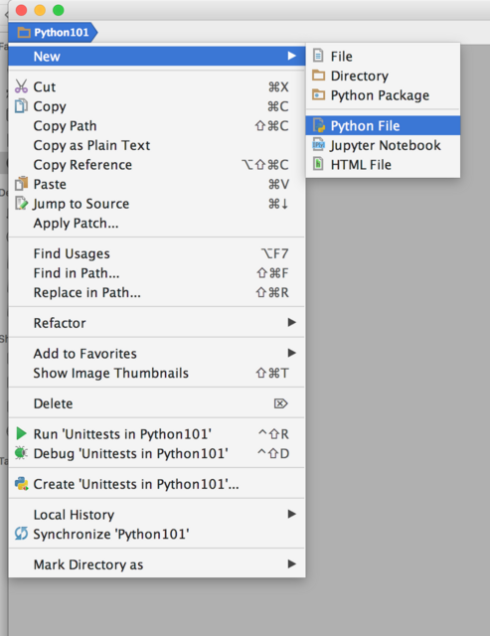Expand the Add to Favorites arrow
Viewport: 490px width, 636px height.
point(291,353)
